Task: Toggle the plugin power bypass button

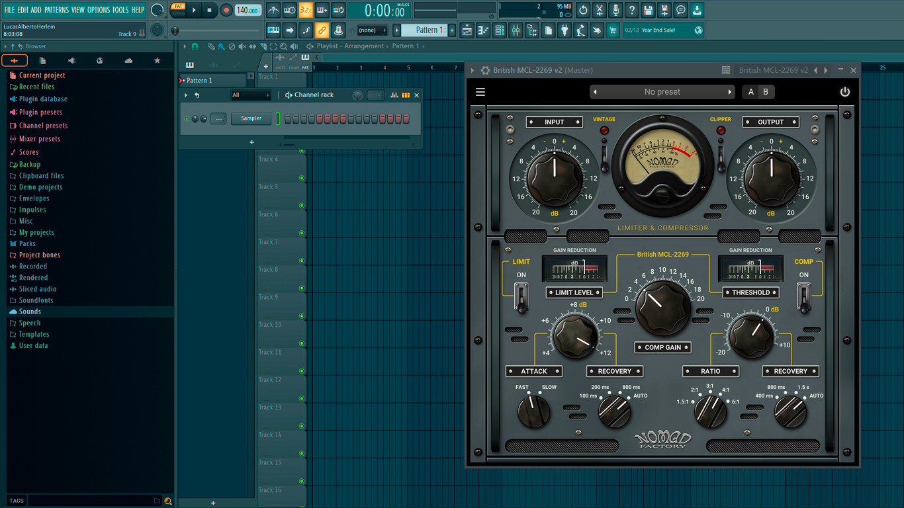Action: point(845,92)
